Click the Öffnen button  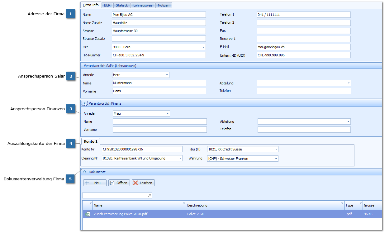119,183
